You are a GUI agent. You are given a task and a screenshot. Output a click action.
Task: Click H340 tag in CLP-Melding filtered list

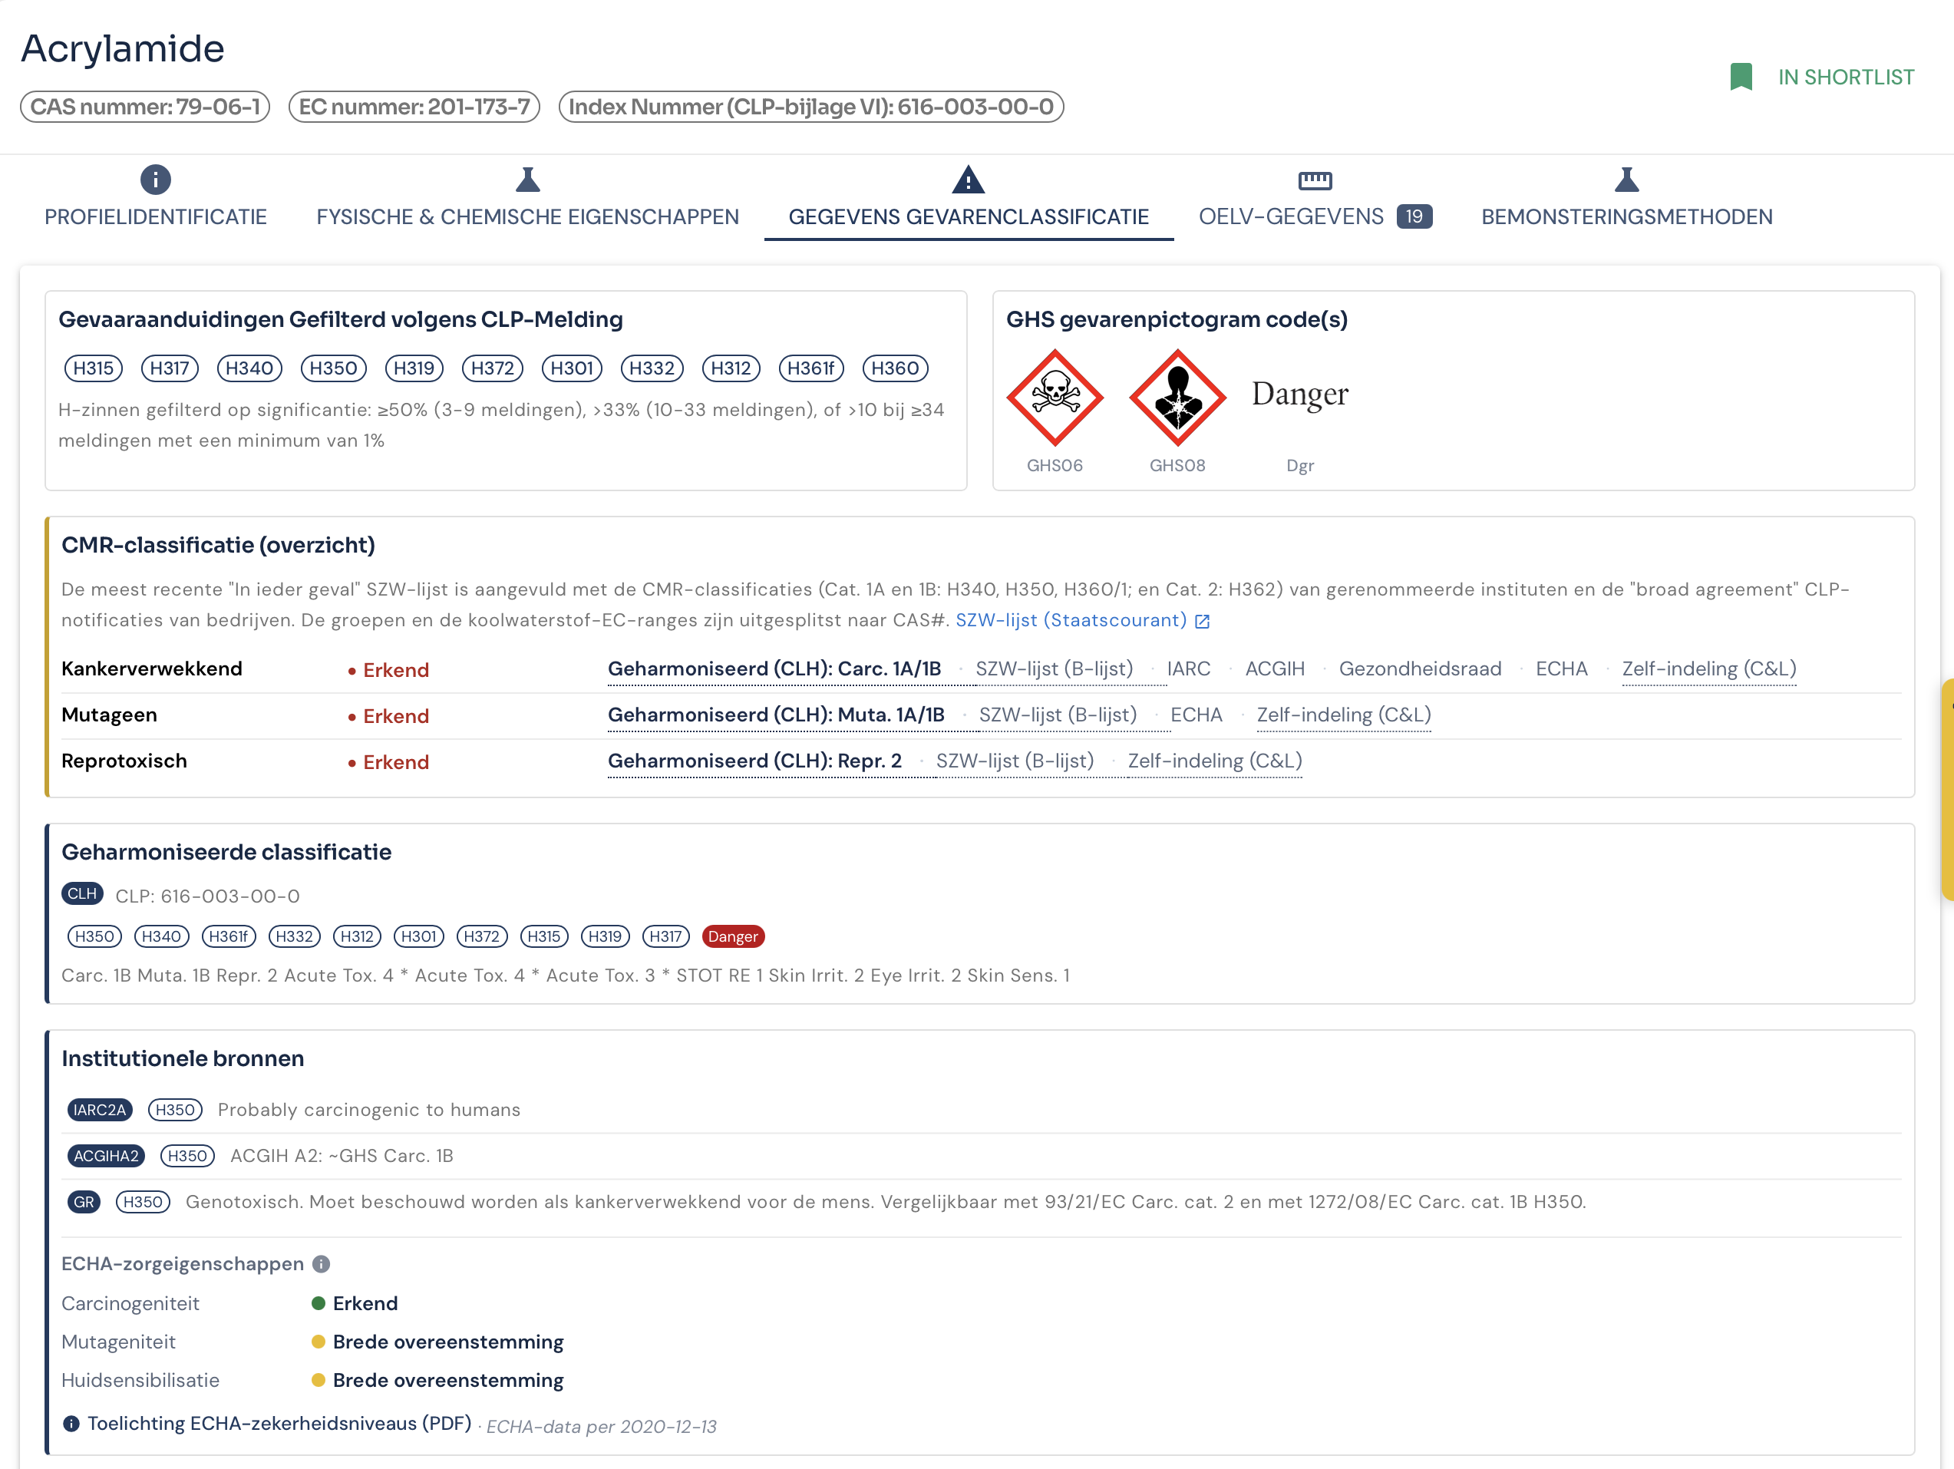[x=249, y=368]
